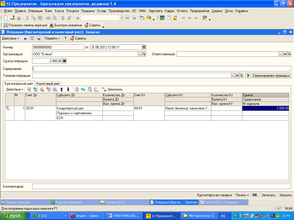294x220 pixels.
Task: Select the 2 000,00 sum cell in table
Action: (266, 108)
